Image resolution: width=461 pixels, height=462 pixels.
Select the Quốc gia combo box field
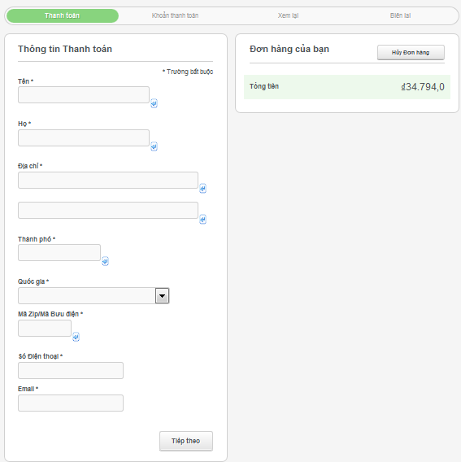point(94,295)
